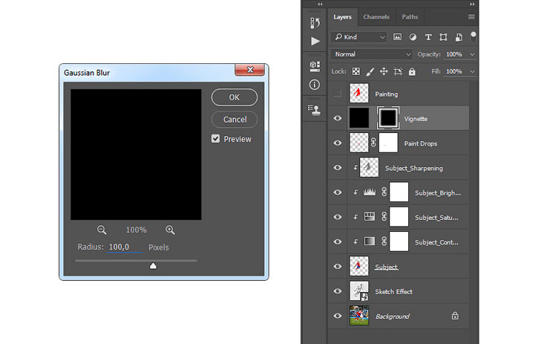The image size is (538, 344).
Task: Hide the Subject_Brigh layer
Action: point(338,192)
